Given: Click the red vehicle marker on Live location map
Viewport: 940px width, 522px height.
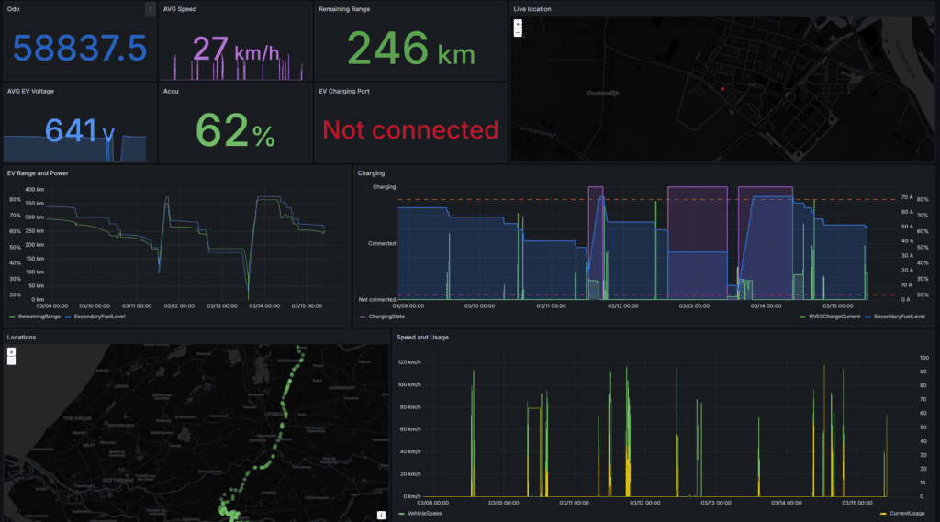Looking at the screenshot, I should pyautogui.click(x=722, y=89).
